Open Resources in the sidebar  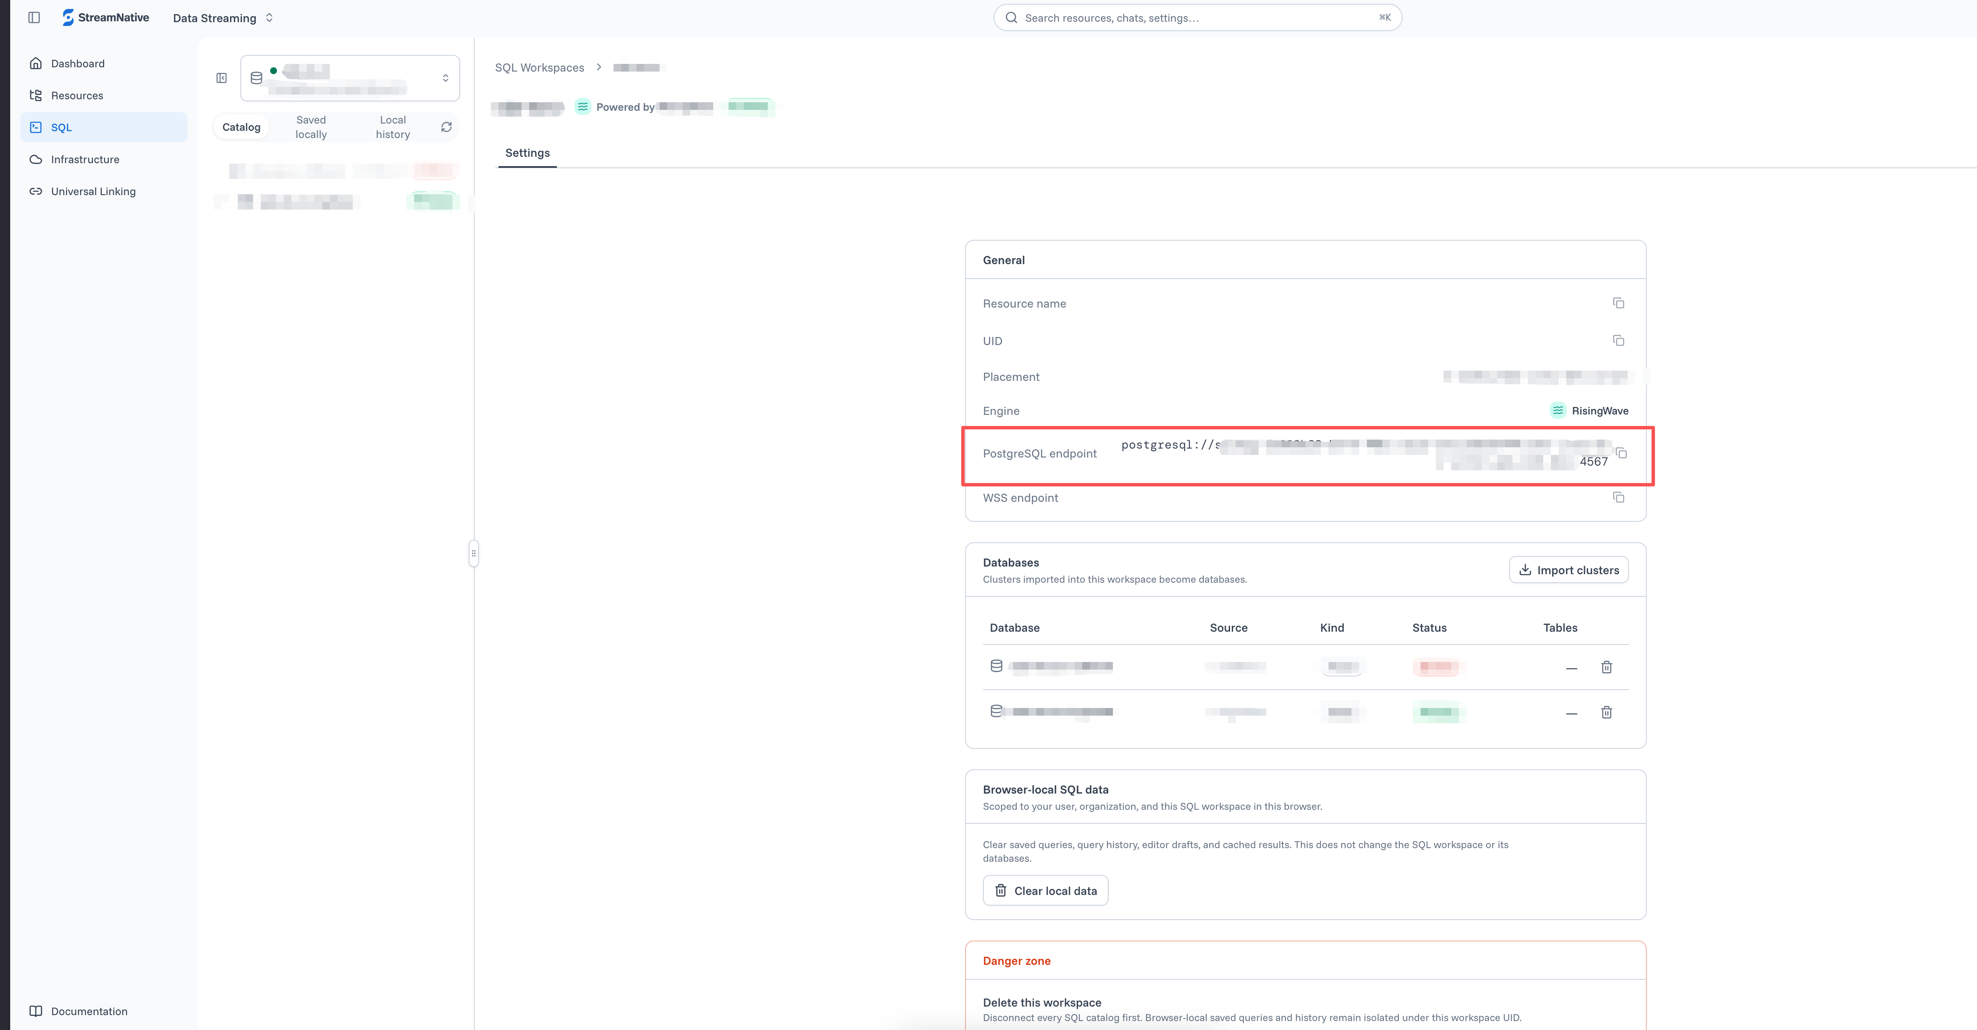click(104, 96)
